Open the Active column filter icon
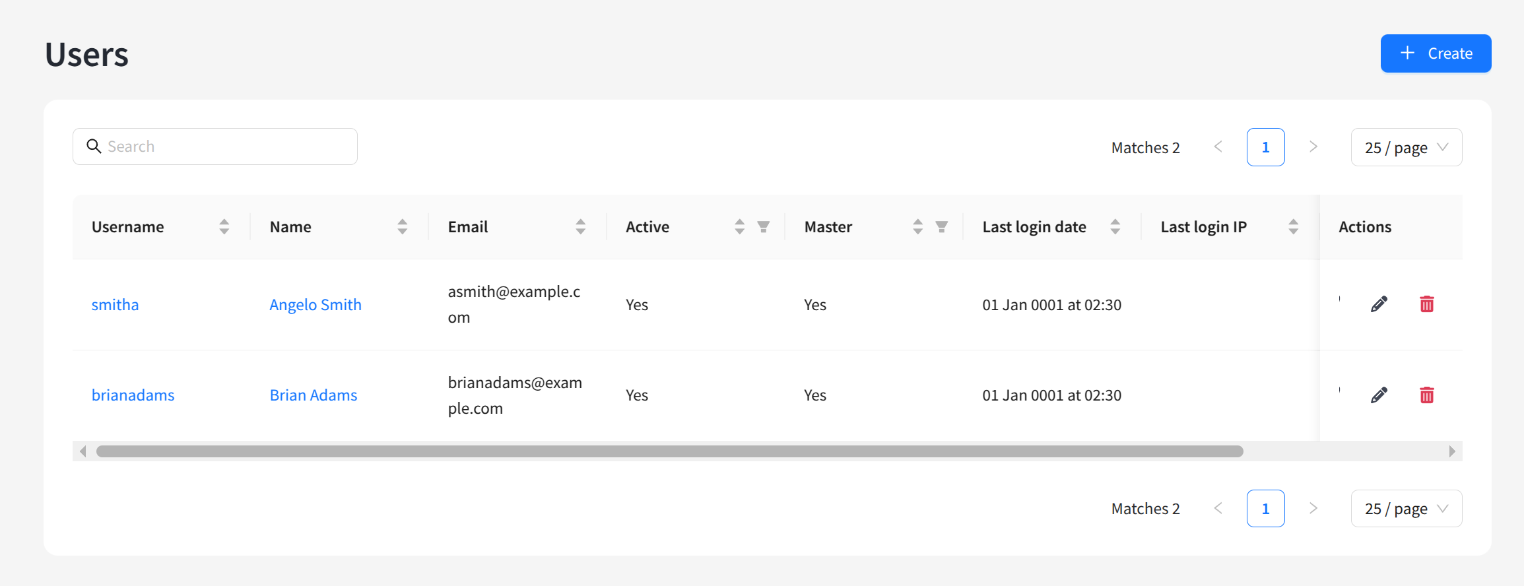 tap(763, 227)
